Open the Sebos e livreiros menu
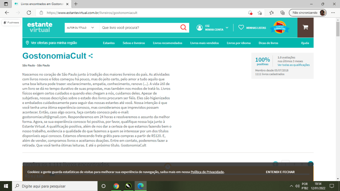Screen dimensions: 340x191 pyautogui.click(x=134, y=43)
